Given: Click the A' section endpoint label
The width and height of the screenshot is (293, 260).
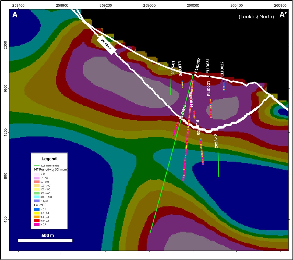Looking at the screenshot, I should 283,15.
